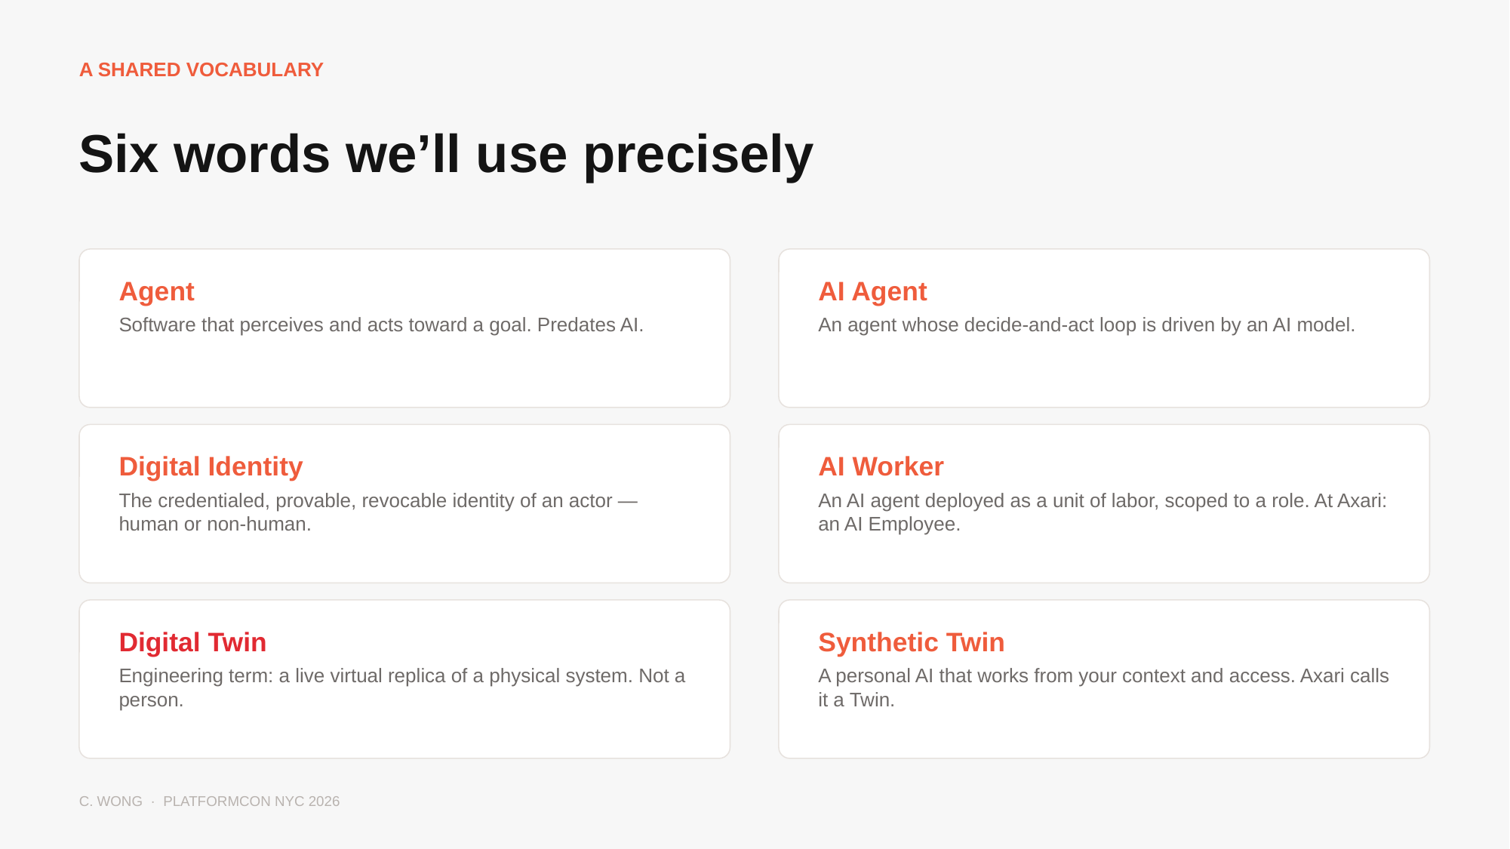This screenshot has width=1510, height=849.
Task: Click the 'A SHARED VOCABULARY' header label
Action: pos(201,69)
